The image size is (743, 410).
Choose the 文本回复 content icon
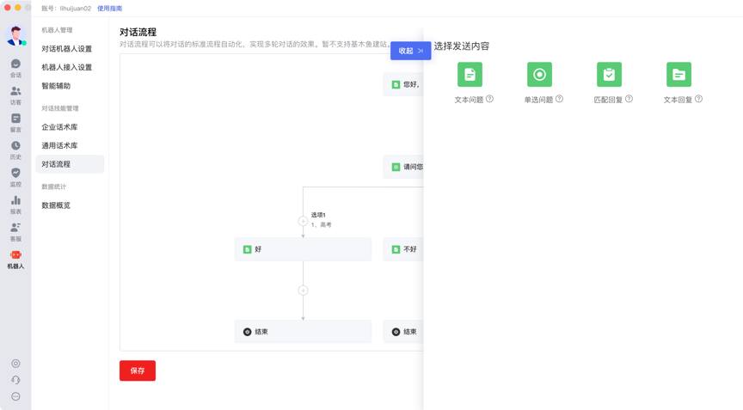pos(679,74)
